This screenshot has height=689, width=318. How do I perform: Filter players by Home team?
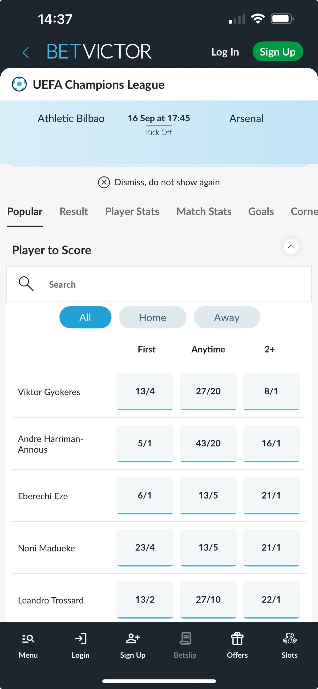click(x=152, y=317)
